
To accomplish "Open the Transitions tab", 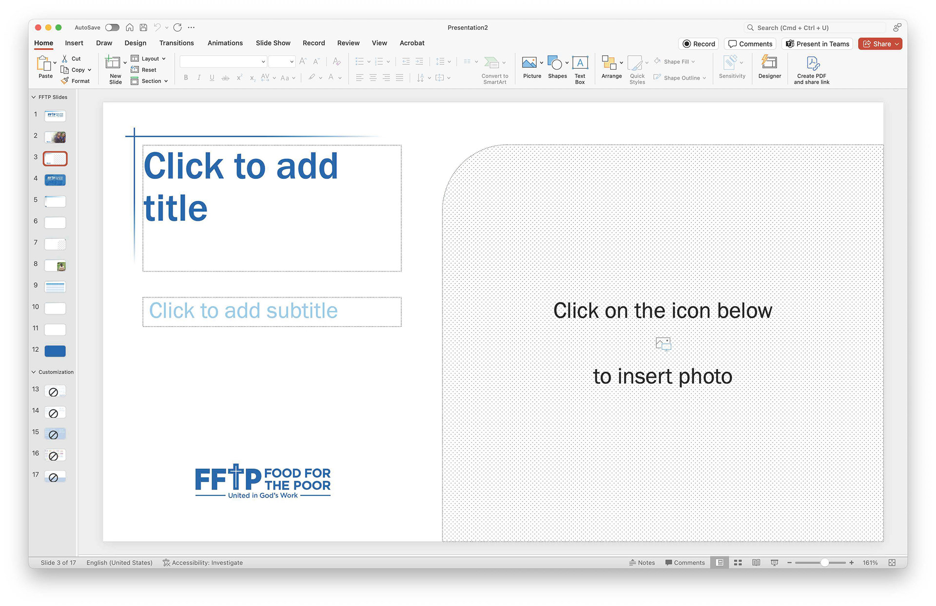I will tap(176, 43).
